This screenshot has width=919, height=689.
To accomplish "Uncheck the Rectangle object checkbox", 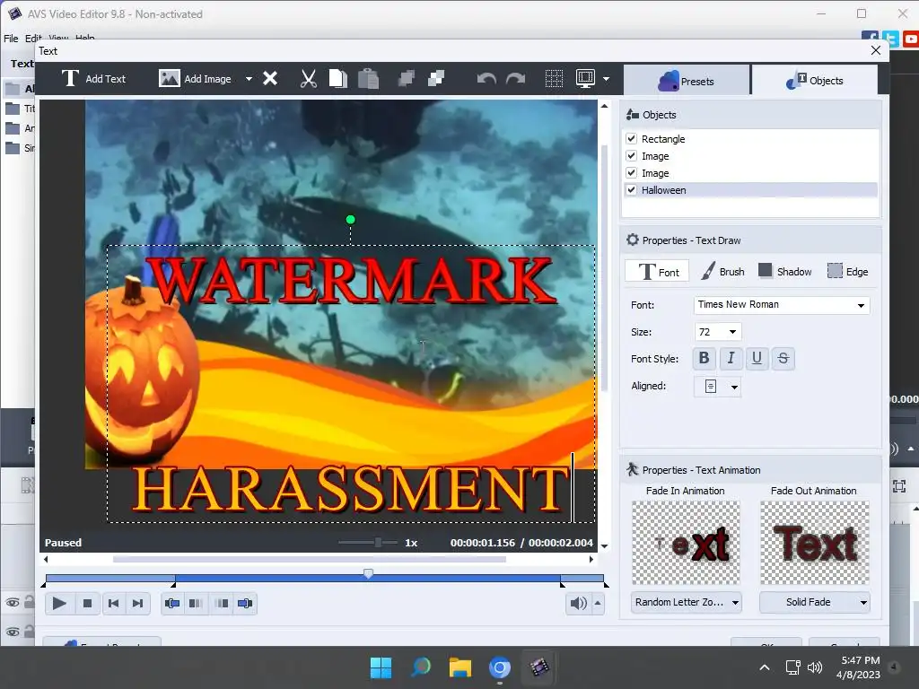I will 631,139.
